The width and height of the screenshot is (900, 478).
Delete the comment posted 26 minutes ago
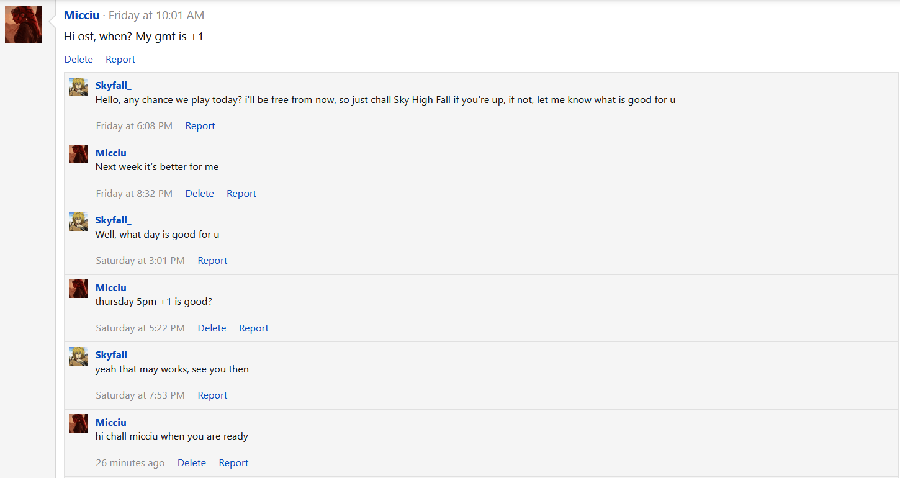tap(192, 463)
